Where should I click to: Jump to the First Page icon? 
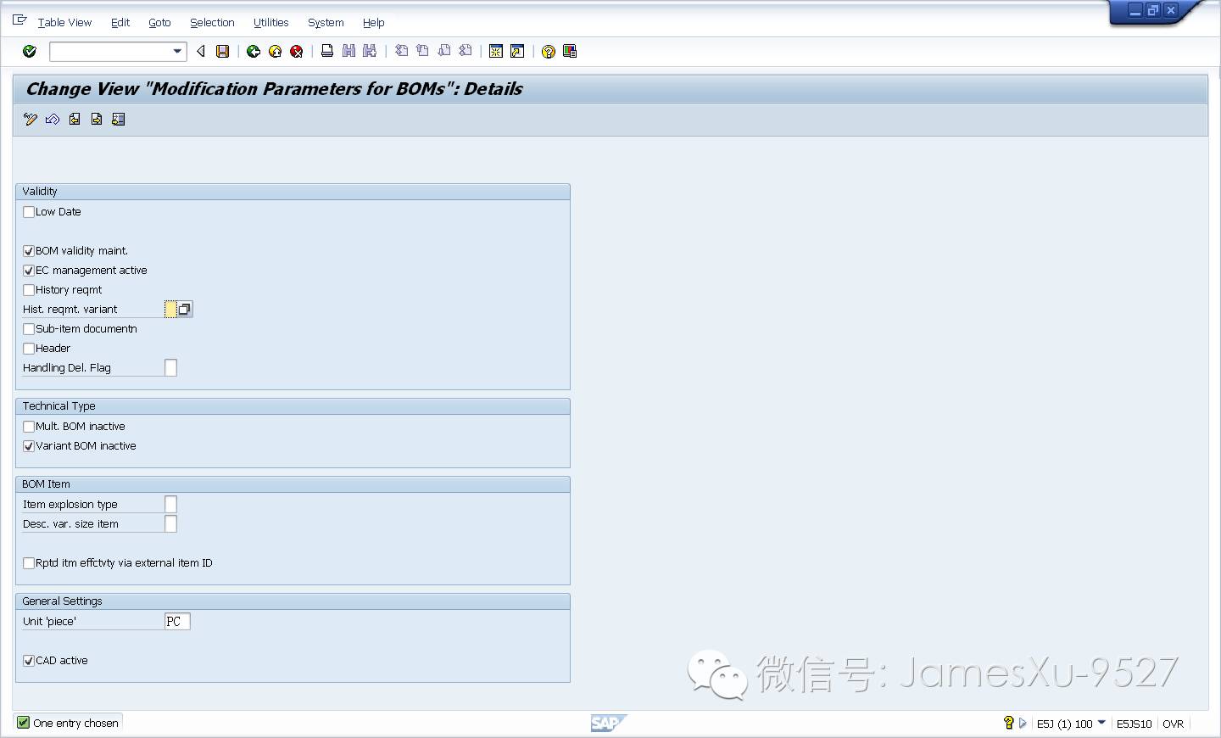tap(402, 51)
